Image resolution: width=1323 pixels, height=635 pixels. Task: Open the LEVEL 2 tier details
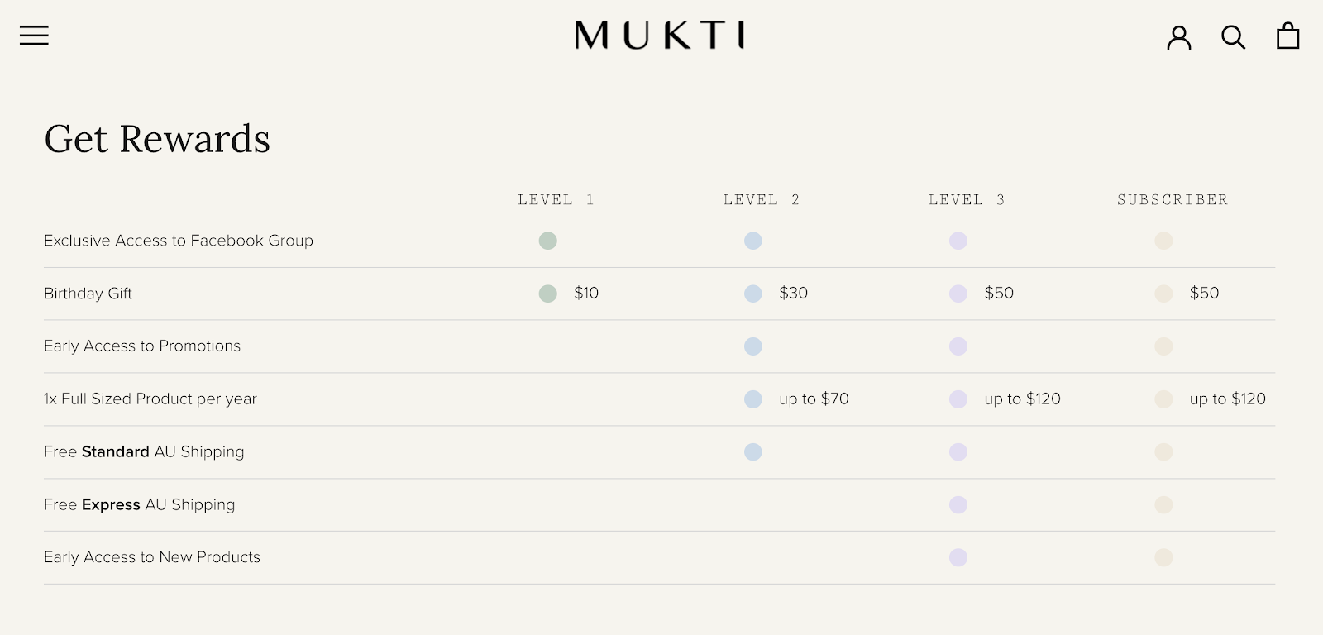click(761, 199)
